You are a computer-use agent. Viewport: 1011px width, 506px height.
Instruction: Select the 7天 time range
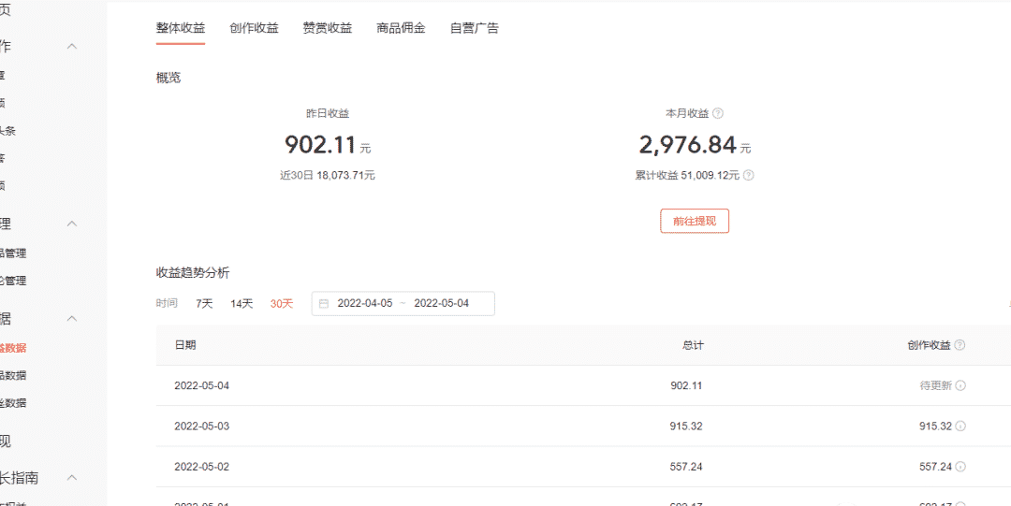click(x=204, y=304)
